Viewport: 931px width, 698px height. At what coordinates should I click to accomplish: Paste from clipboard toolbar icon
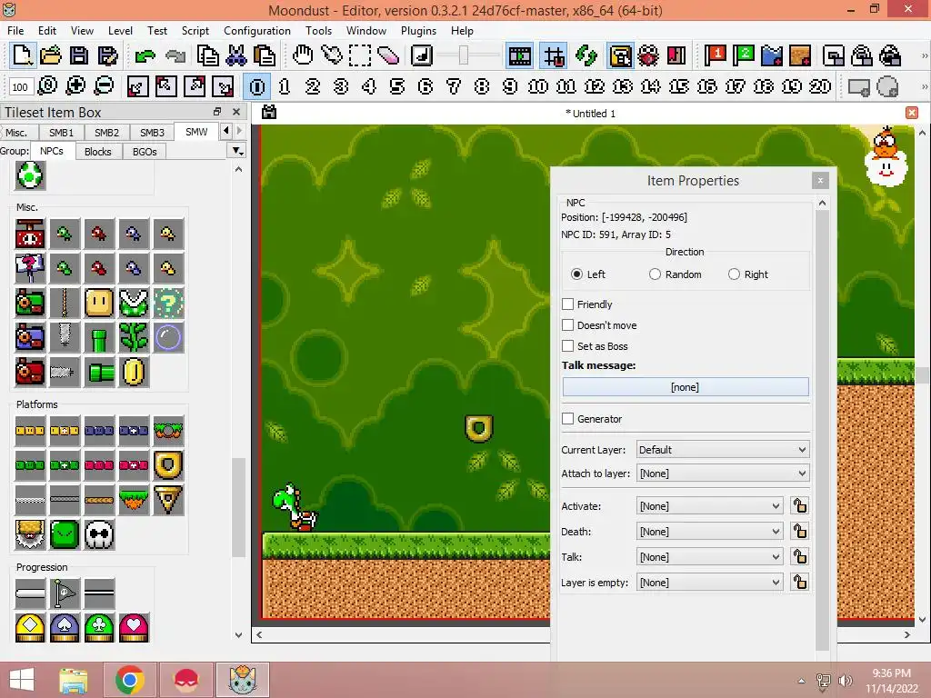pyautogui.click(x=265, y=56)
